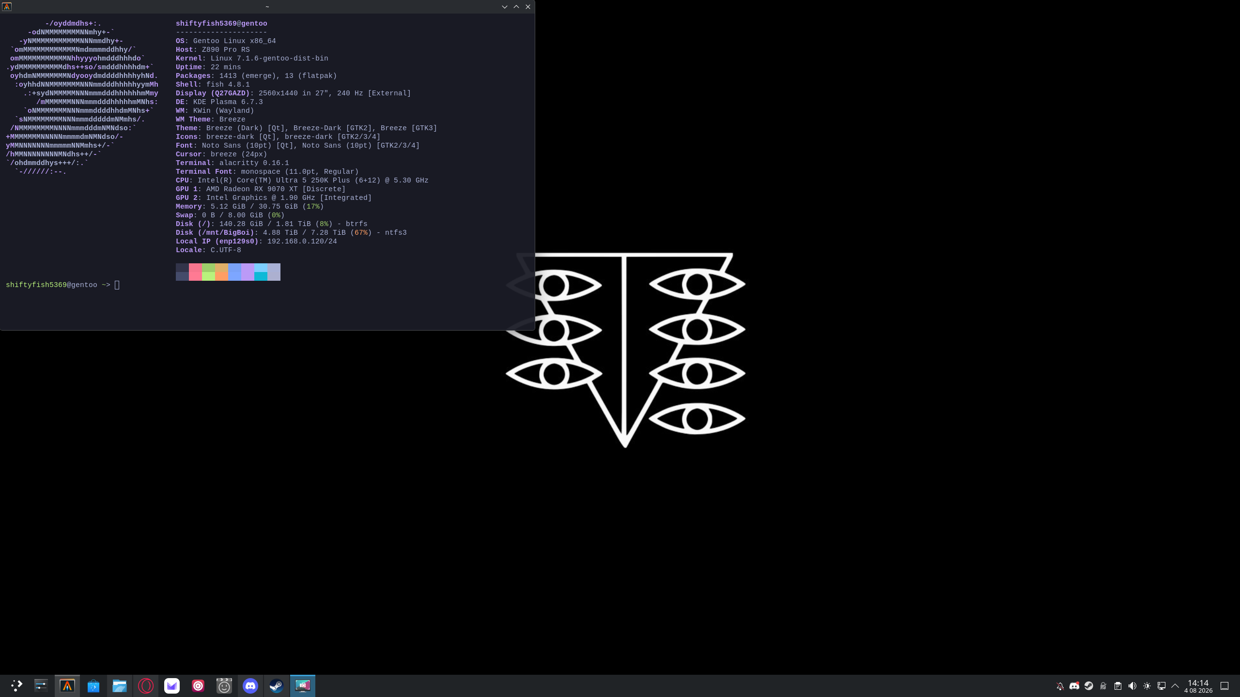
Task: Click the date "4 08 2026" in the panel
Action: click(1198, 691)
